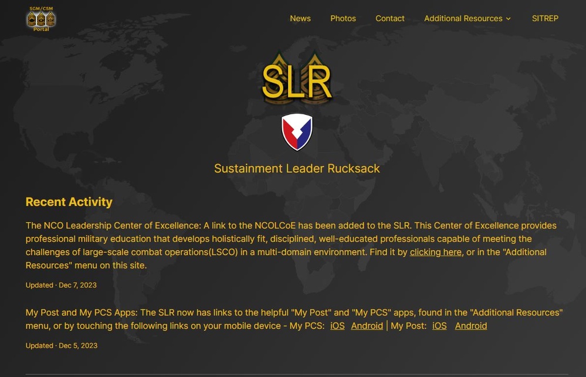Click the Sustainment Leader Rucksack title
This screenshot has height=377, width=586.
(297, 168)
